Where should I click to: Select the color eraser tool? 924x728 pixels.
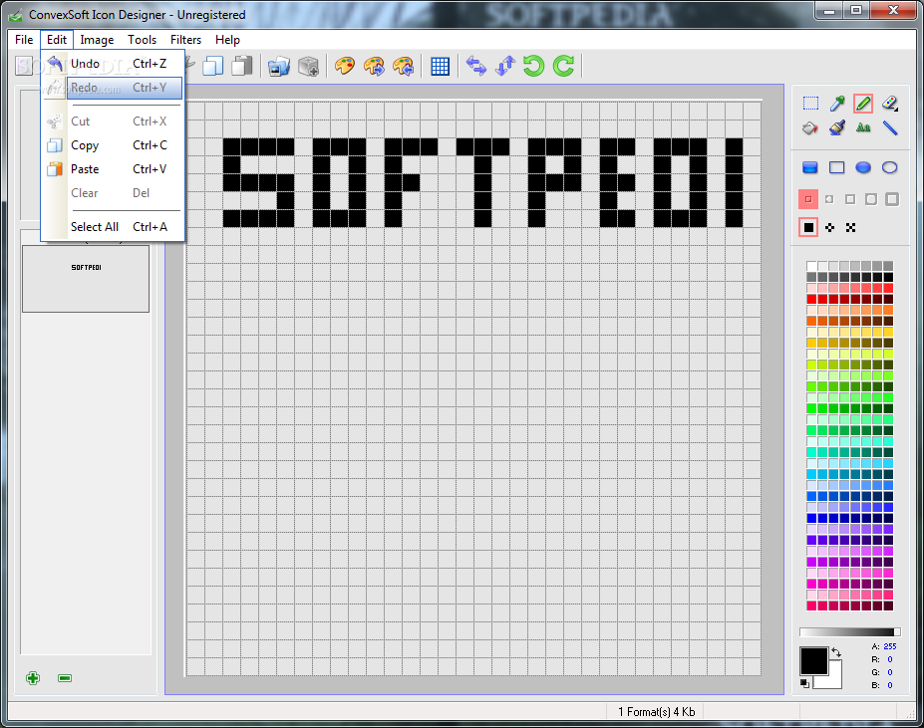click(890, 104)
